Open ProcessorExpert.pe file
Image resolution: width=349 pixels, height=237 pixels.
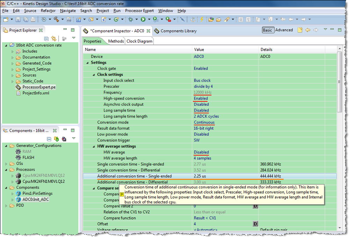39,87
